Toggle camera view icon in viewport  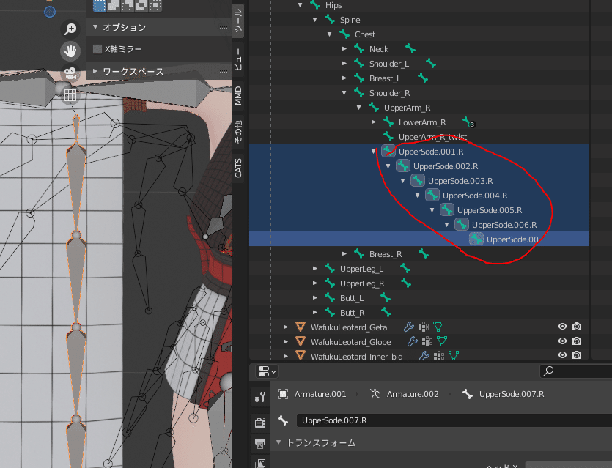pyautogui.click(x=70, y=73)
